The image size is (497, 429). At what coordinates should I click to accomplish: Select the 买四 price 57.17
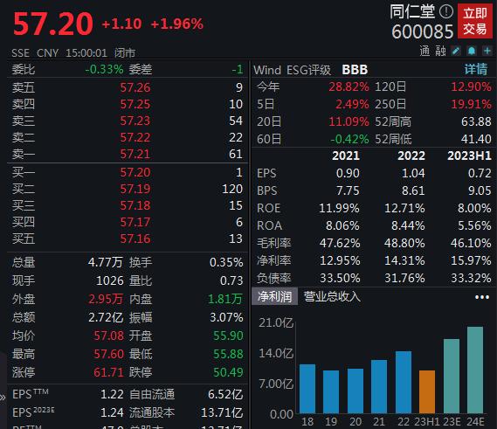135,222
